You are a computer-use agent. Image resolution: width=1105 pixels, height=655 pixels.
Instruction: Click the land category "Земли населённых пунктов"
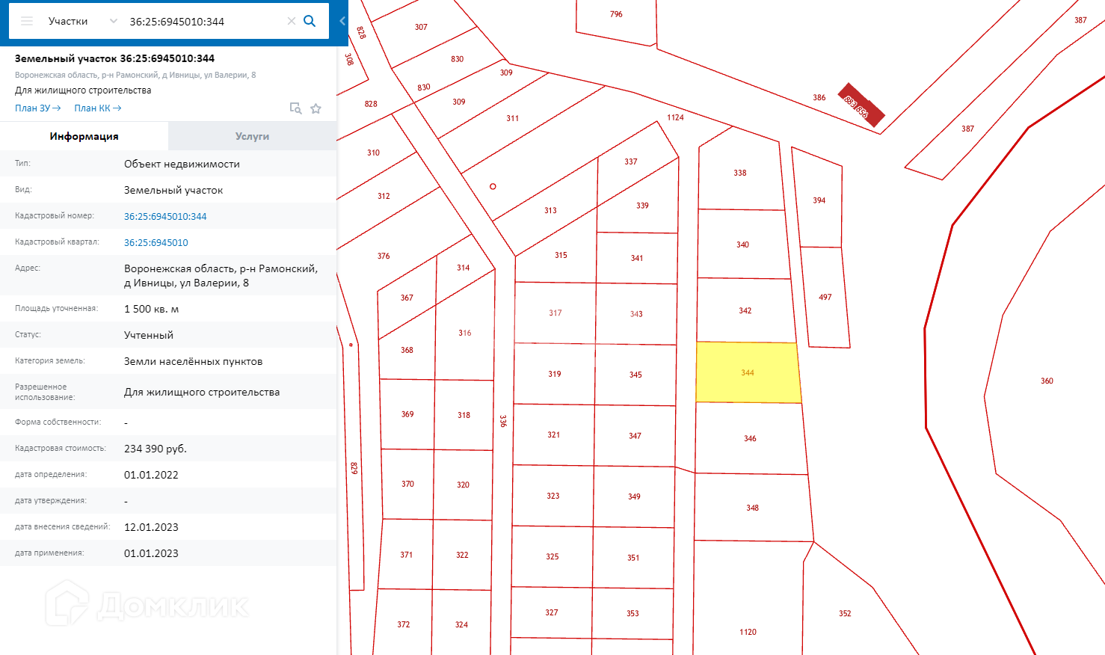tap(194, 361)
